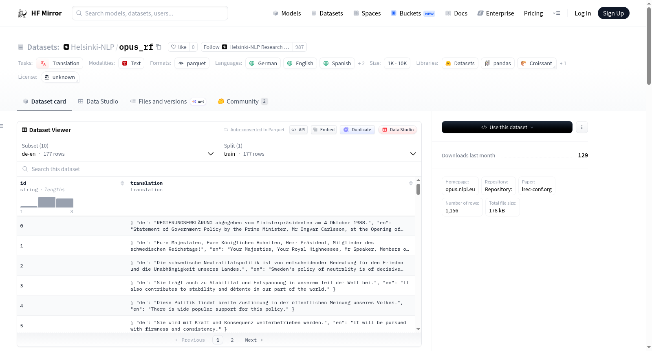Click the Embed button
This screenshot has height=351, width=652.
pyautogui.click(x=324, y=130)
